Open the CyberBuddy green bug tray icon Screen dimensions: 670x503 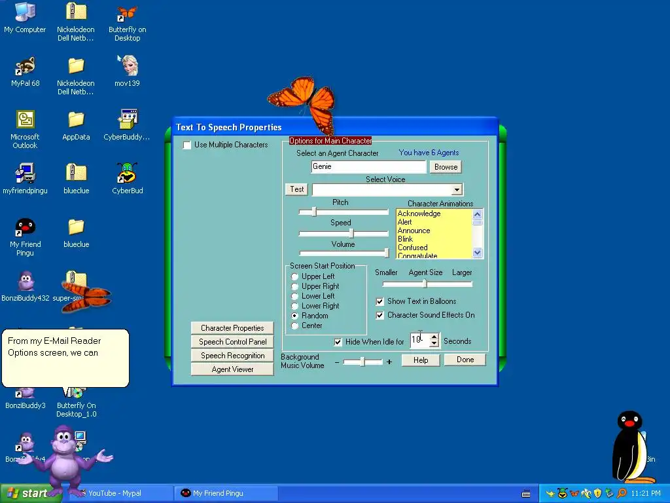[562, 494]
